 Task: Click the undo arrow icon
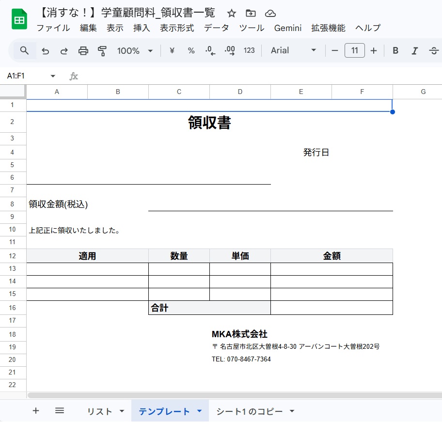pos(46,51)
